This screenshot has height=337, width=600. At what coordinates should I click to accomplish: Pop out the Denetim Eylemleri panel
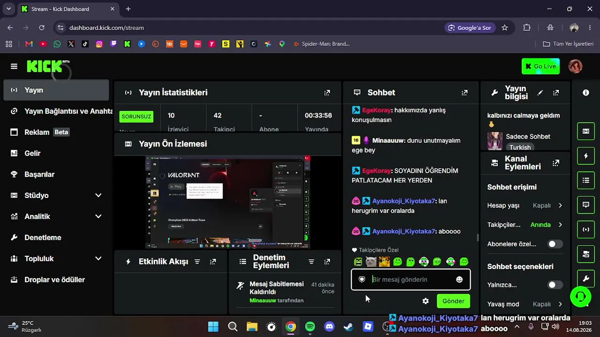(x=327, y=262)
